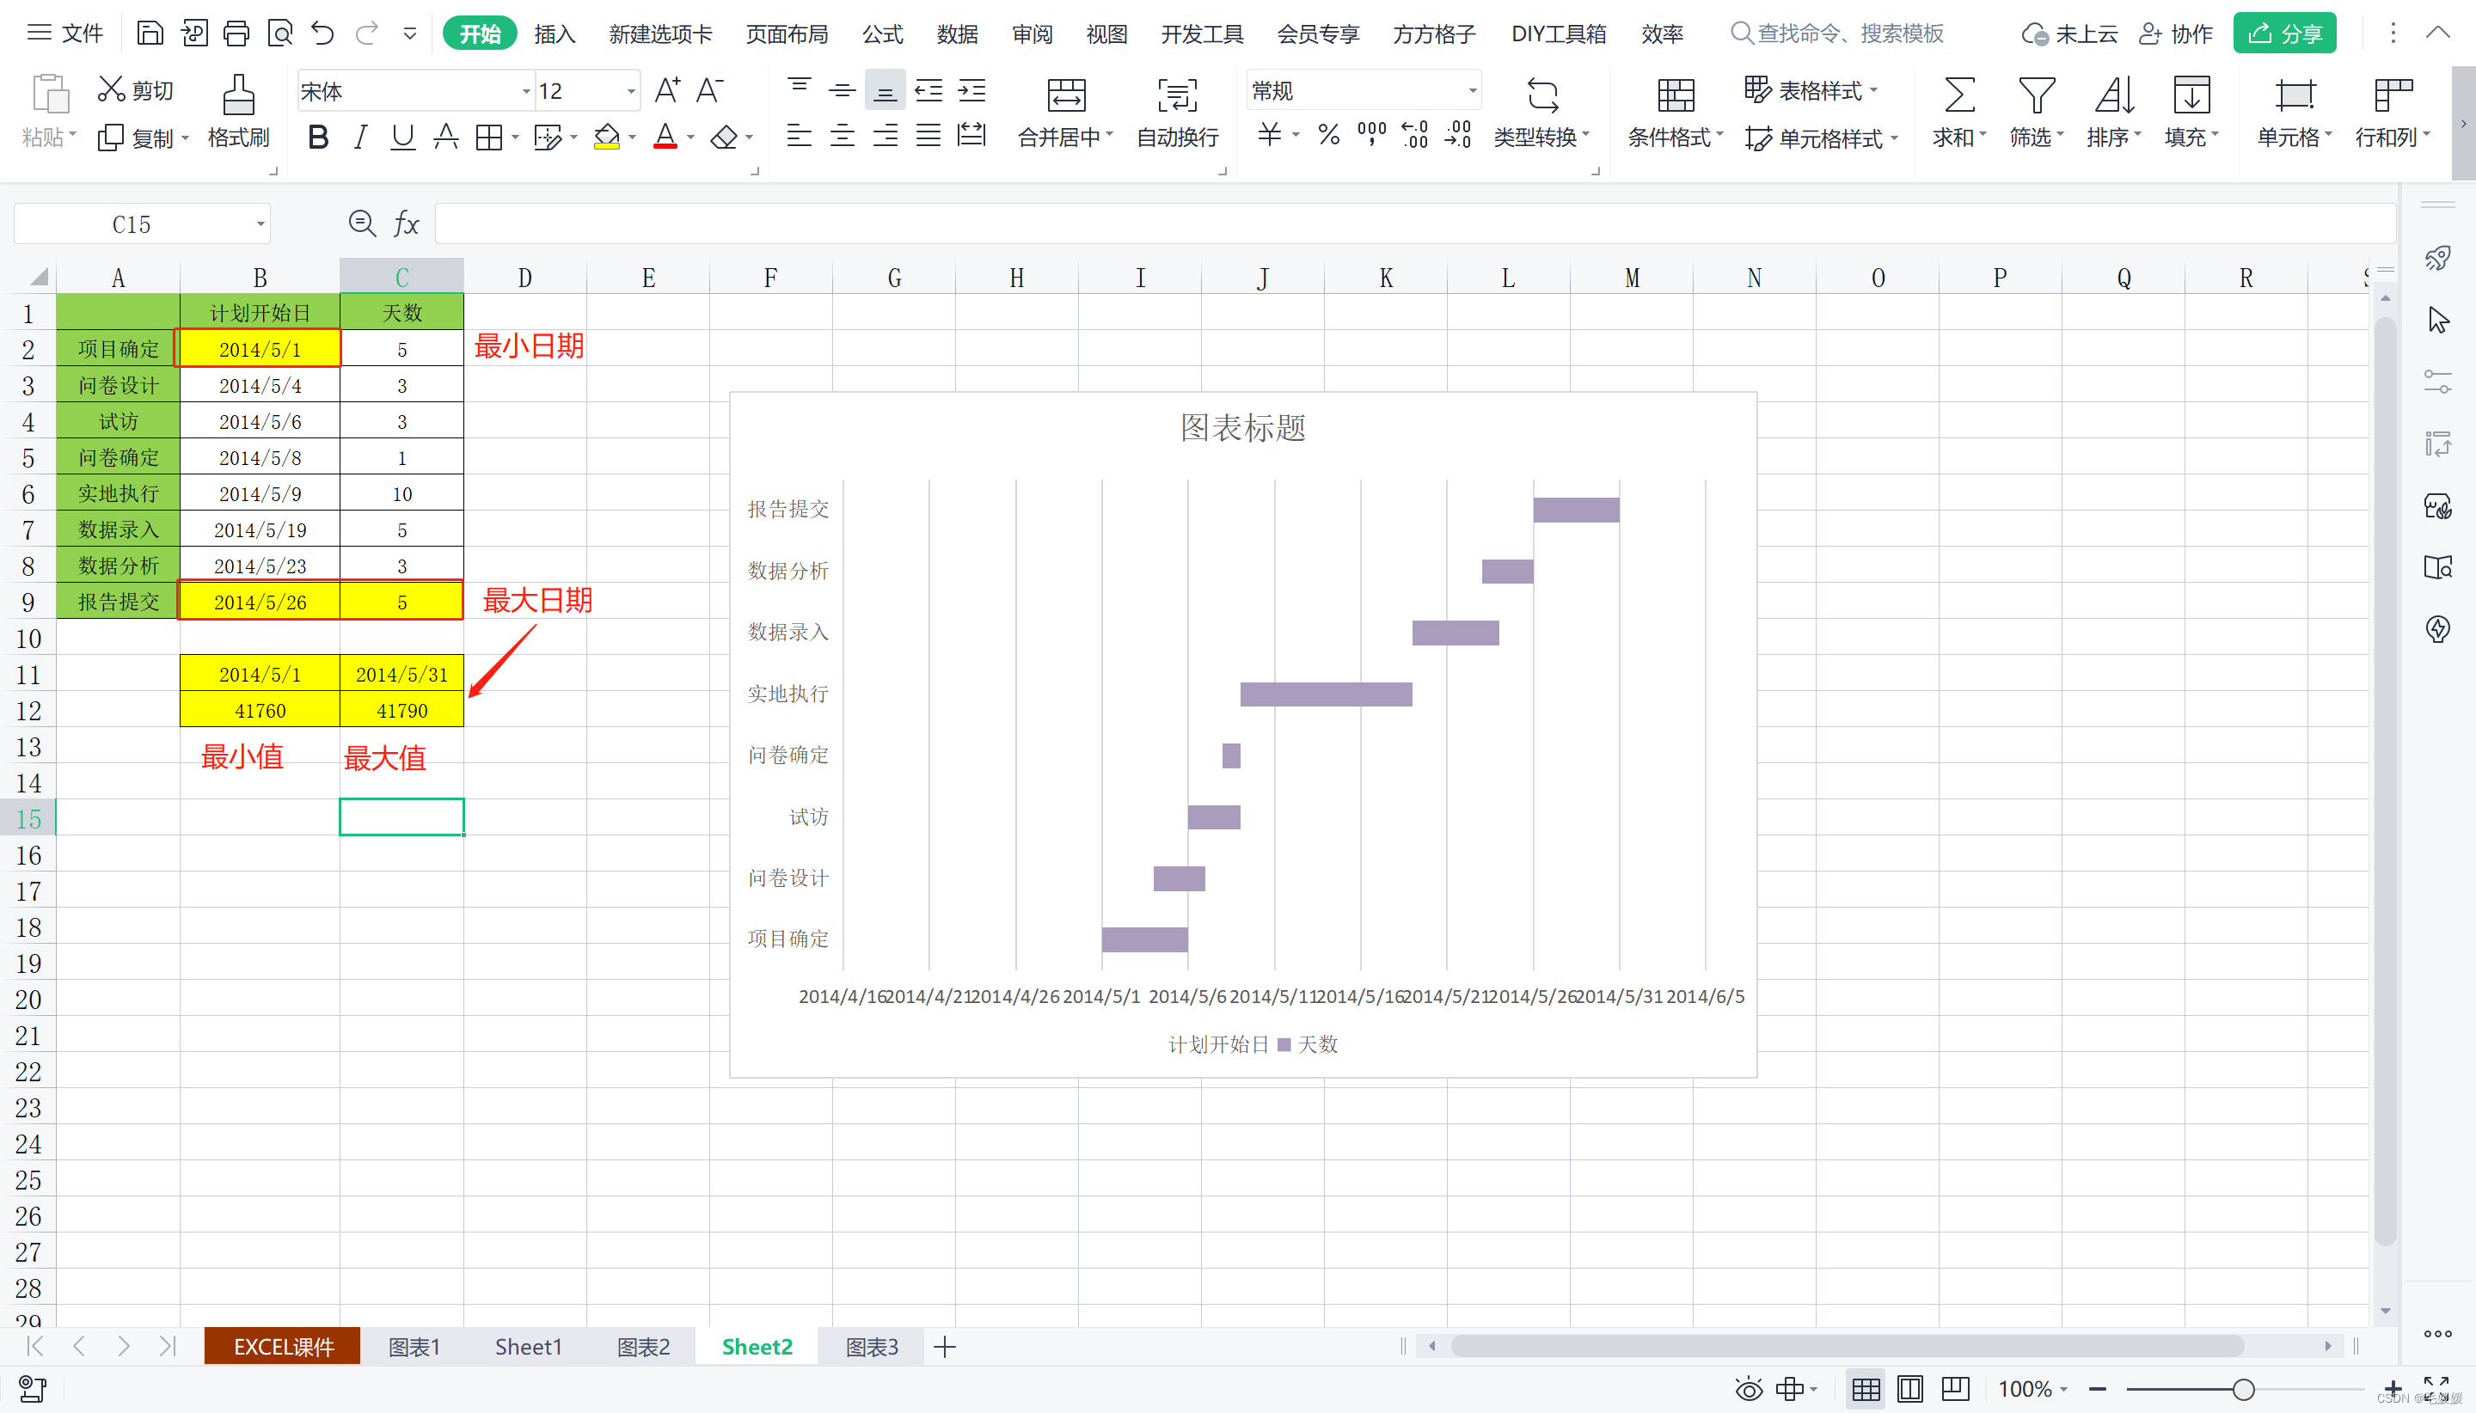Open the Sheet1 worksheet tab
The height and width of the screenshot is (1413, 2476).
[528, 1346]
